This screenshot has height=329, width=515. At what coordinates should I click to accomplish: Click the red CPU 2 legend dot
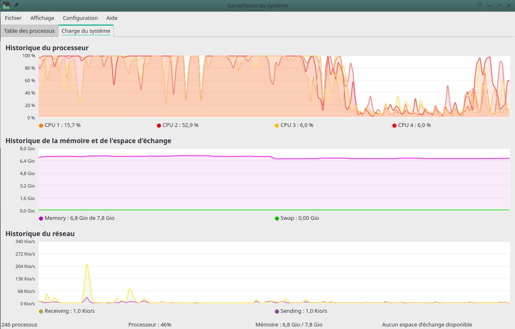159,125
